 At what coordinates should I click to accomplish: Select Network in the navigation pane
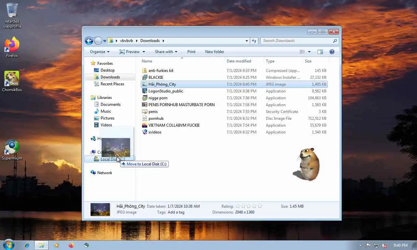105,173
